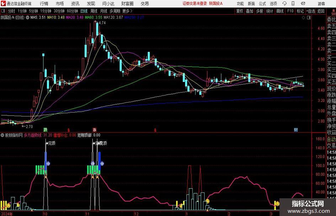Open the 版面 menu
The image size is (336, 216).
pos(251,4)
